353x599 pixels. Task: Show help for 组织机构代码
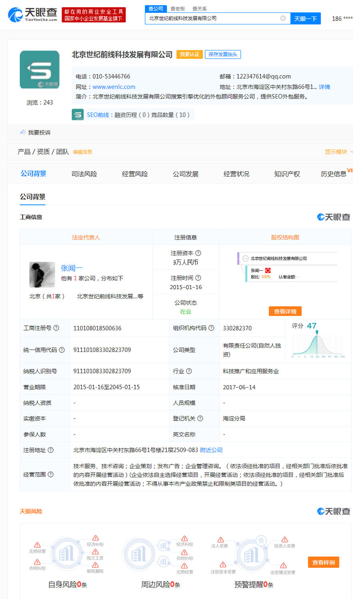coord(211,328)
